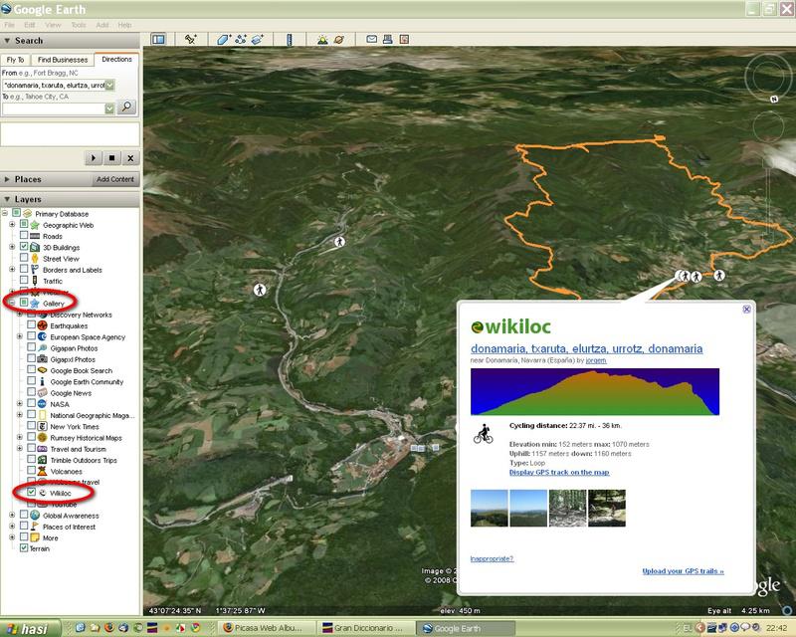Click the rightmost hiker icon on the orange trail
This screenshot has width=796, height=637.
[719, 276]
